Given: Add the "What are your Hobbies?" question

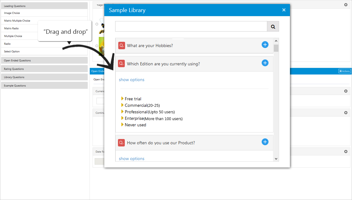Looking at the screenshot, I should pyautogui.click(x=265, y=45).
